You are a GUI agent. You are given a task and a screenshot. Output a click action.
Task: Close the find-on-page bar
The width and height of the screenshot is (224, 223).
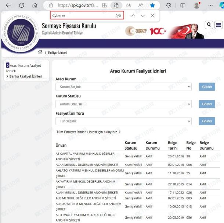pos(152,15)
